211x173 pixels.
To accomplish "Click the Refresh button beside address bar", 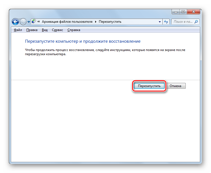I will [166, 22].
